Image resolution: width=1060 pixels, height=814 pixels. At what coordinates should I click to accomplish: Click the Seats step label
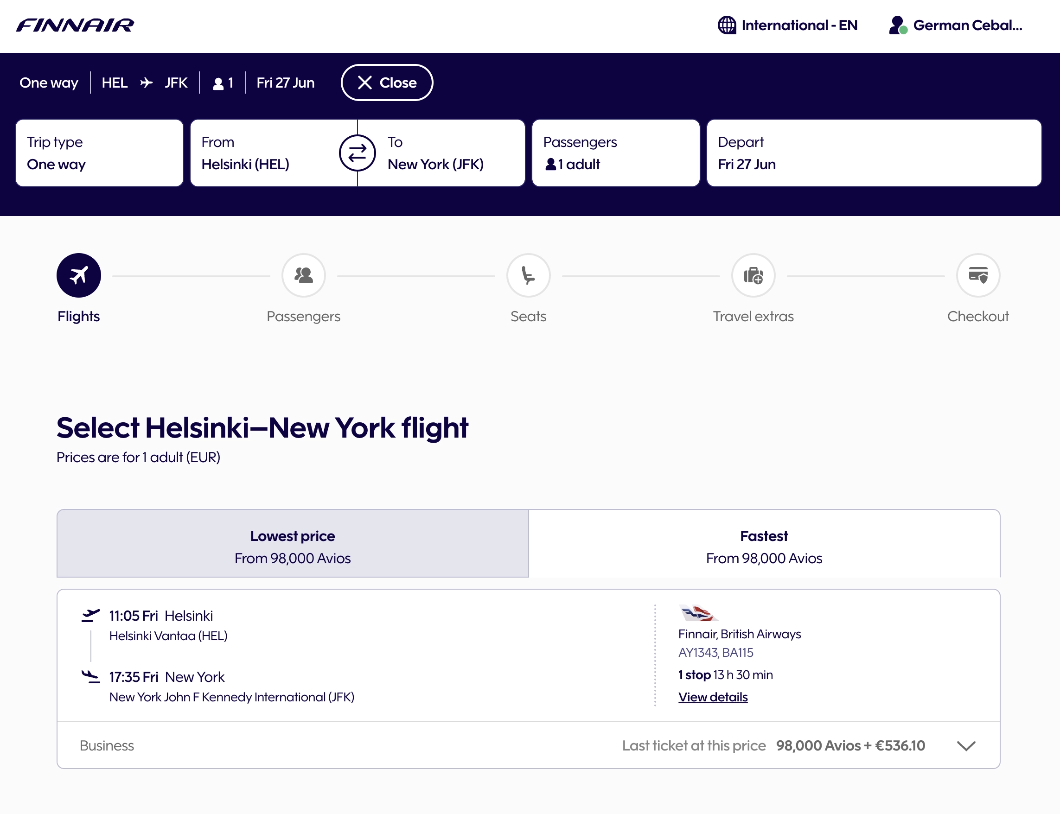(528, 317)
